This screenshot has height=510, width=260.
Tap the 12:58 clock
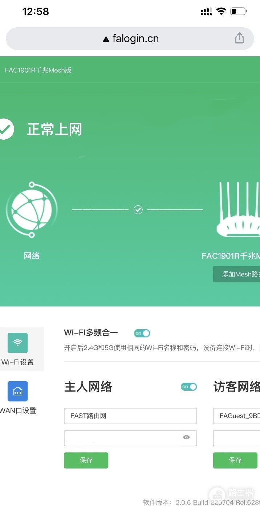36,11
